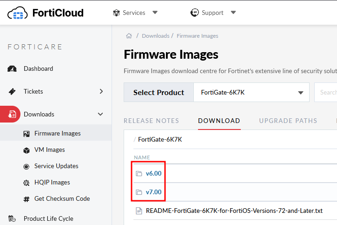
Task: Open the v6.00 firmware folder
Action: (x=153, y=173)
